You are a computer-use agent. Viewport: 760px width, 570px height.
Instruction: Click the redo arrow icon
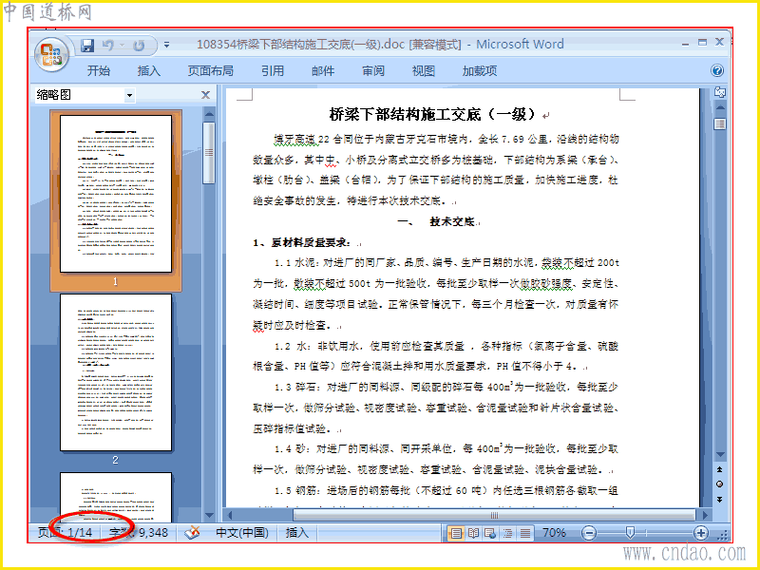coord(139,46)
